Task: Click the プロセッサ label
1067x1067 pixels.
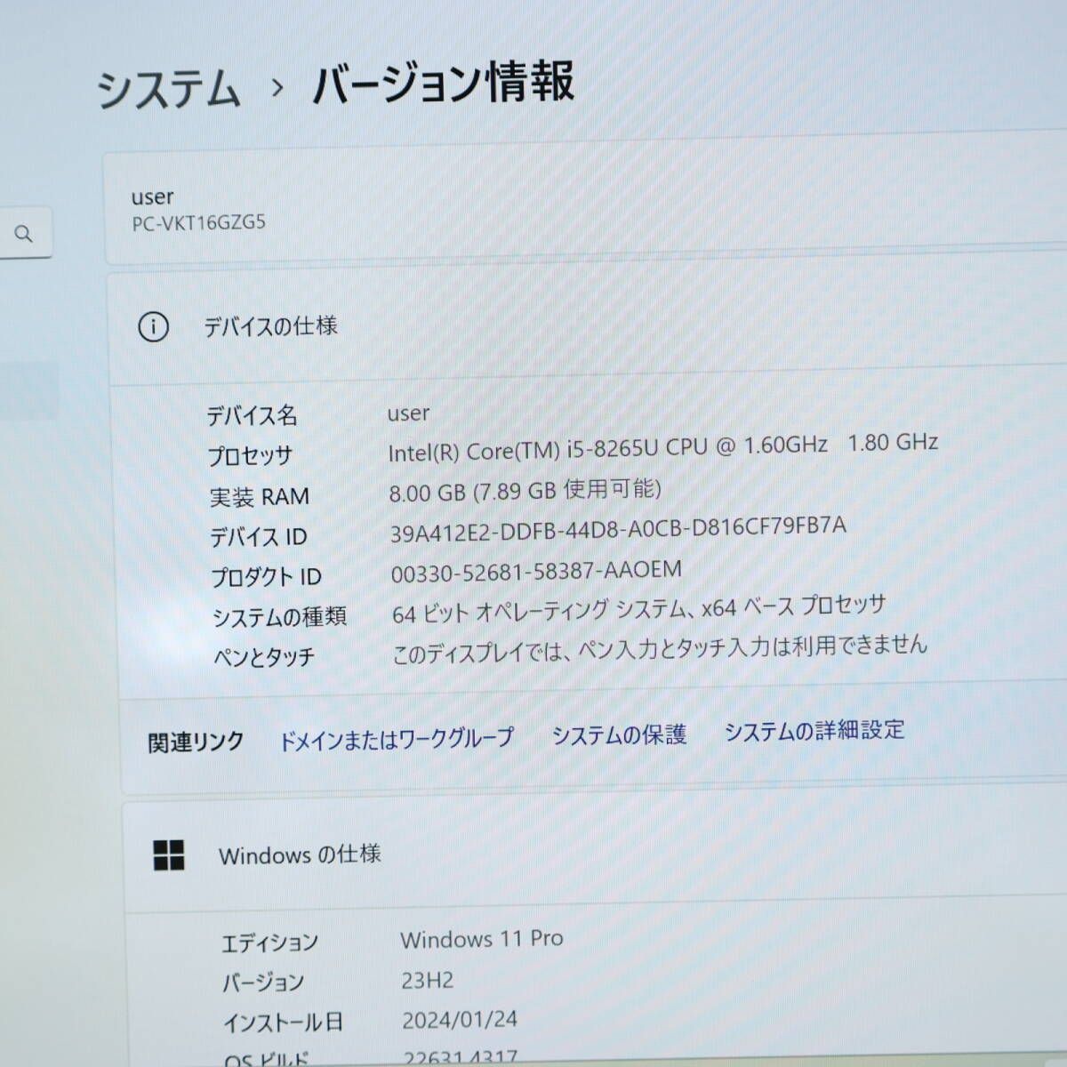Action: point(250,456)
